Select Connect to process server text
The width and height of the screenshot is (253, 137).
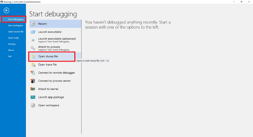point(54,81)
